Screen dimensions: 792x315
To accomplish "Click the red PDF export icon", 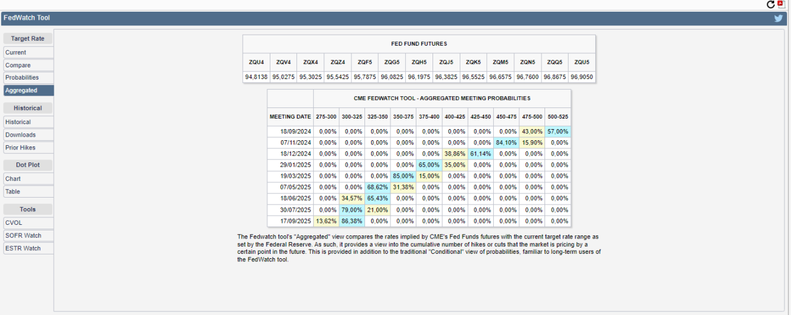I will 781,4.
